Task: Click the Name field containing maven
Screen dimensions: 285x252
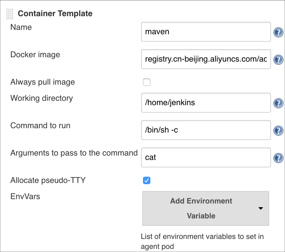Action: pyautogui.click(x=206, y=32)
